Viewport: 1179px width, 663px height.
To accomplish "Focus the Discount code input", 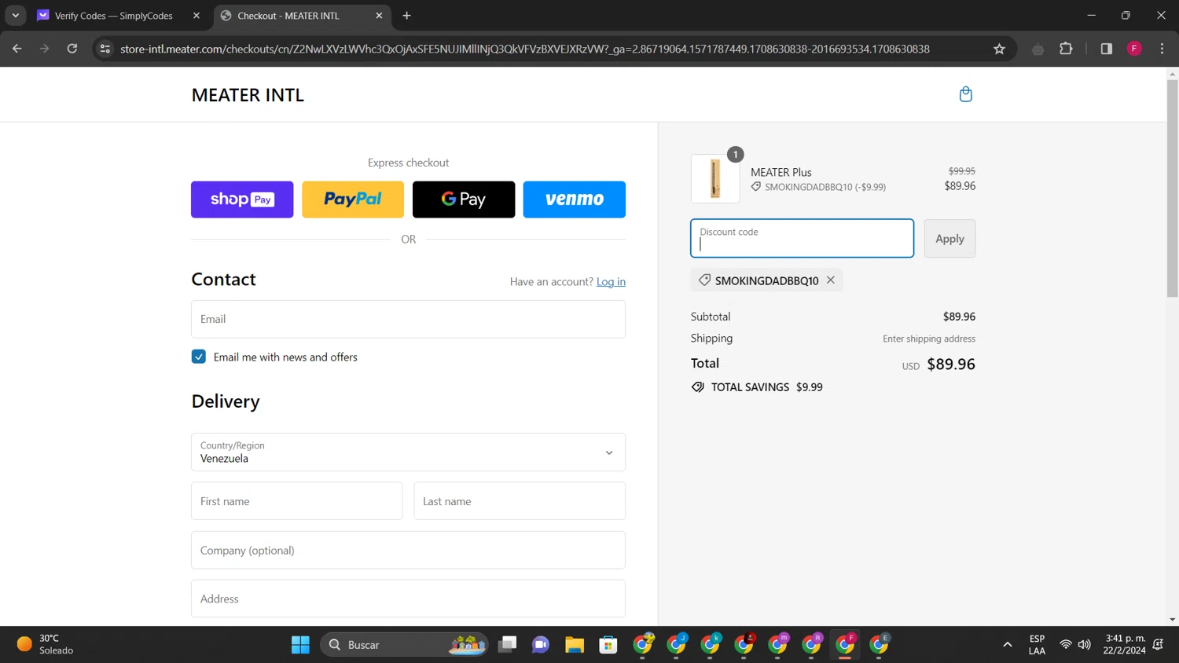I will click(x=803, y=239).
